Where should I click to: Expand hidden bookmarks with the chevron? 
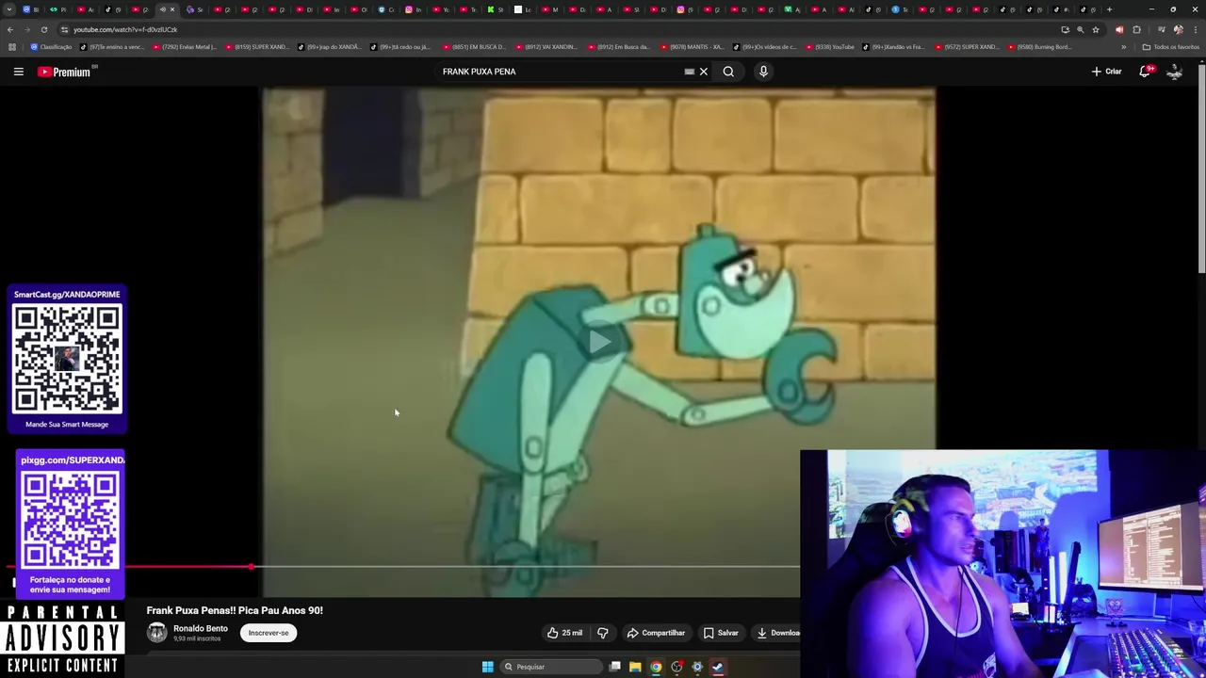click(x=1123, y=47)
